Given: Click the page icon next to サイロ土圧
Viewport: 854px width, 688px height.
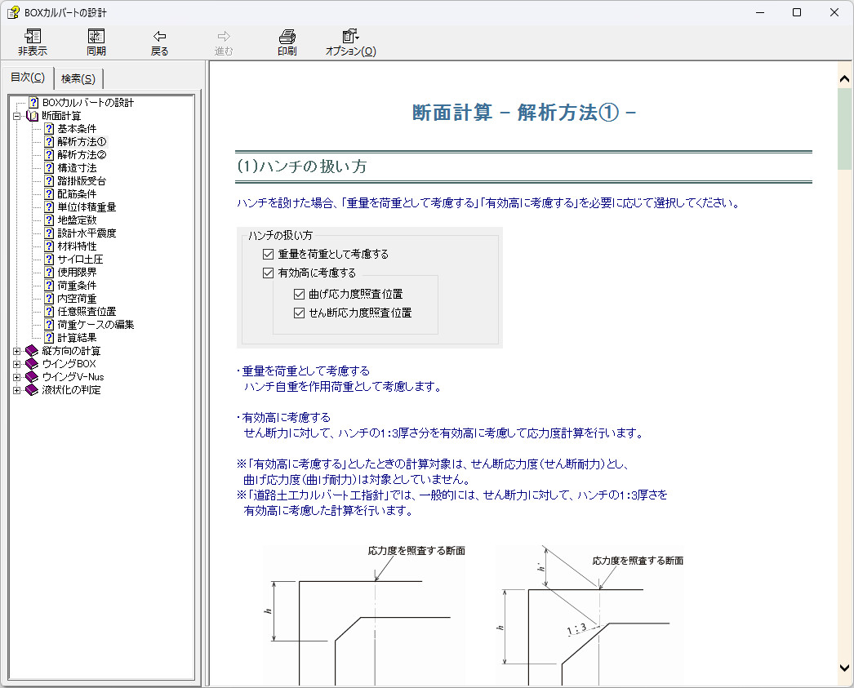Looking at the screenshot, I should pos(49,259).
